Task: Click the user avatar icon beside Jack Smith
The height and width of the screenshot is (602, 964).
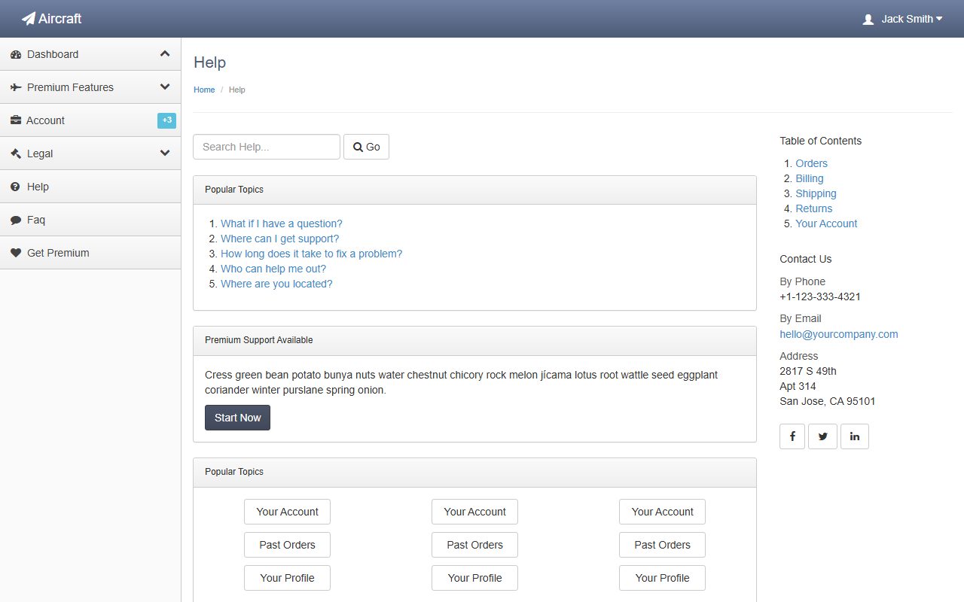Action: point(868,20)
